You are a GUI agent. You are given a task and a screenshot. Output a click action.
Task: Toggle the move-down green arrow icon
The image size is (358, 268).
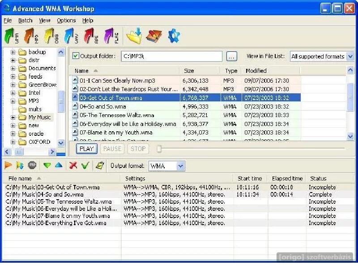click(47, 166)
